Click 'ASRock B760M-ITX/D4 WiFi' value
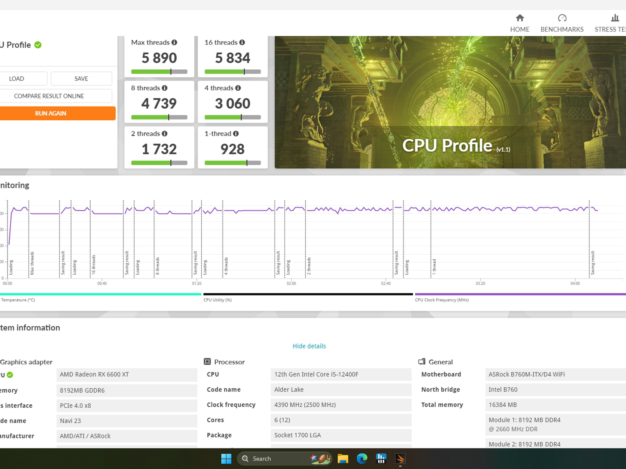This screenshot has height=469, width=626. [556, 375]
